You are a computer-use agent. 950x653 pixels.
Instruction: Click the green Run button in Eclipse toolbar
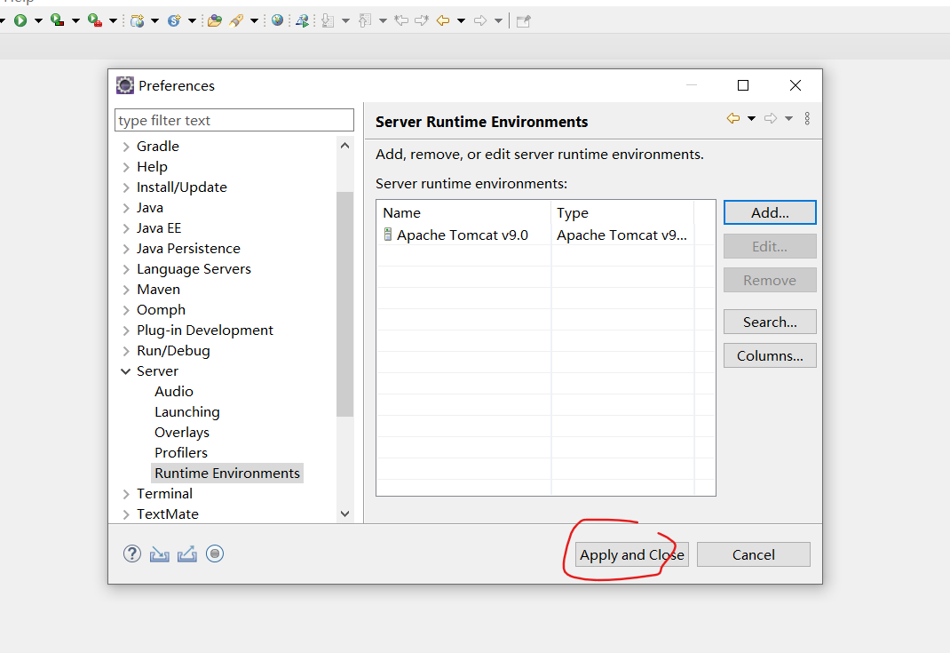coord(20,20)
